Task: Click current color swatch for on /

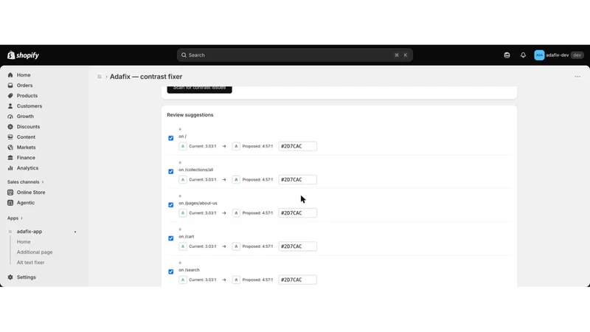Action: tap(183, 146)
